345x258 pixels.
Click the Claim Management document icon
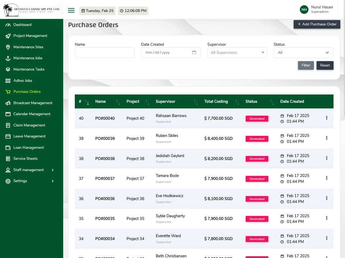(x=8, y=125)
